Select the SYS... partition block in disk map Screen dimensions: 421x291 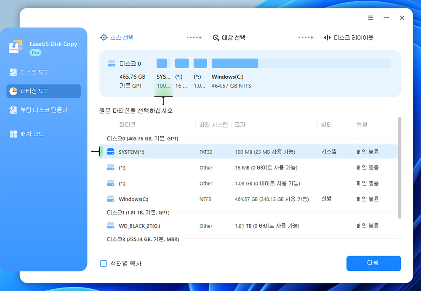pos(163,63)
